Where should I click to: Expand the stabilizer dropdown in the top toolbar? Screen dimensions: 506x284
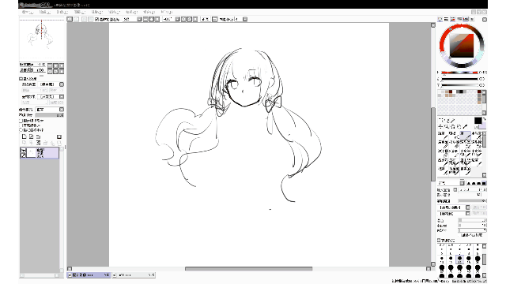pyautogui.click(x=245, y=19)
